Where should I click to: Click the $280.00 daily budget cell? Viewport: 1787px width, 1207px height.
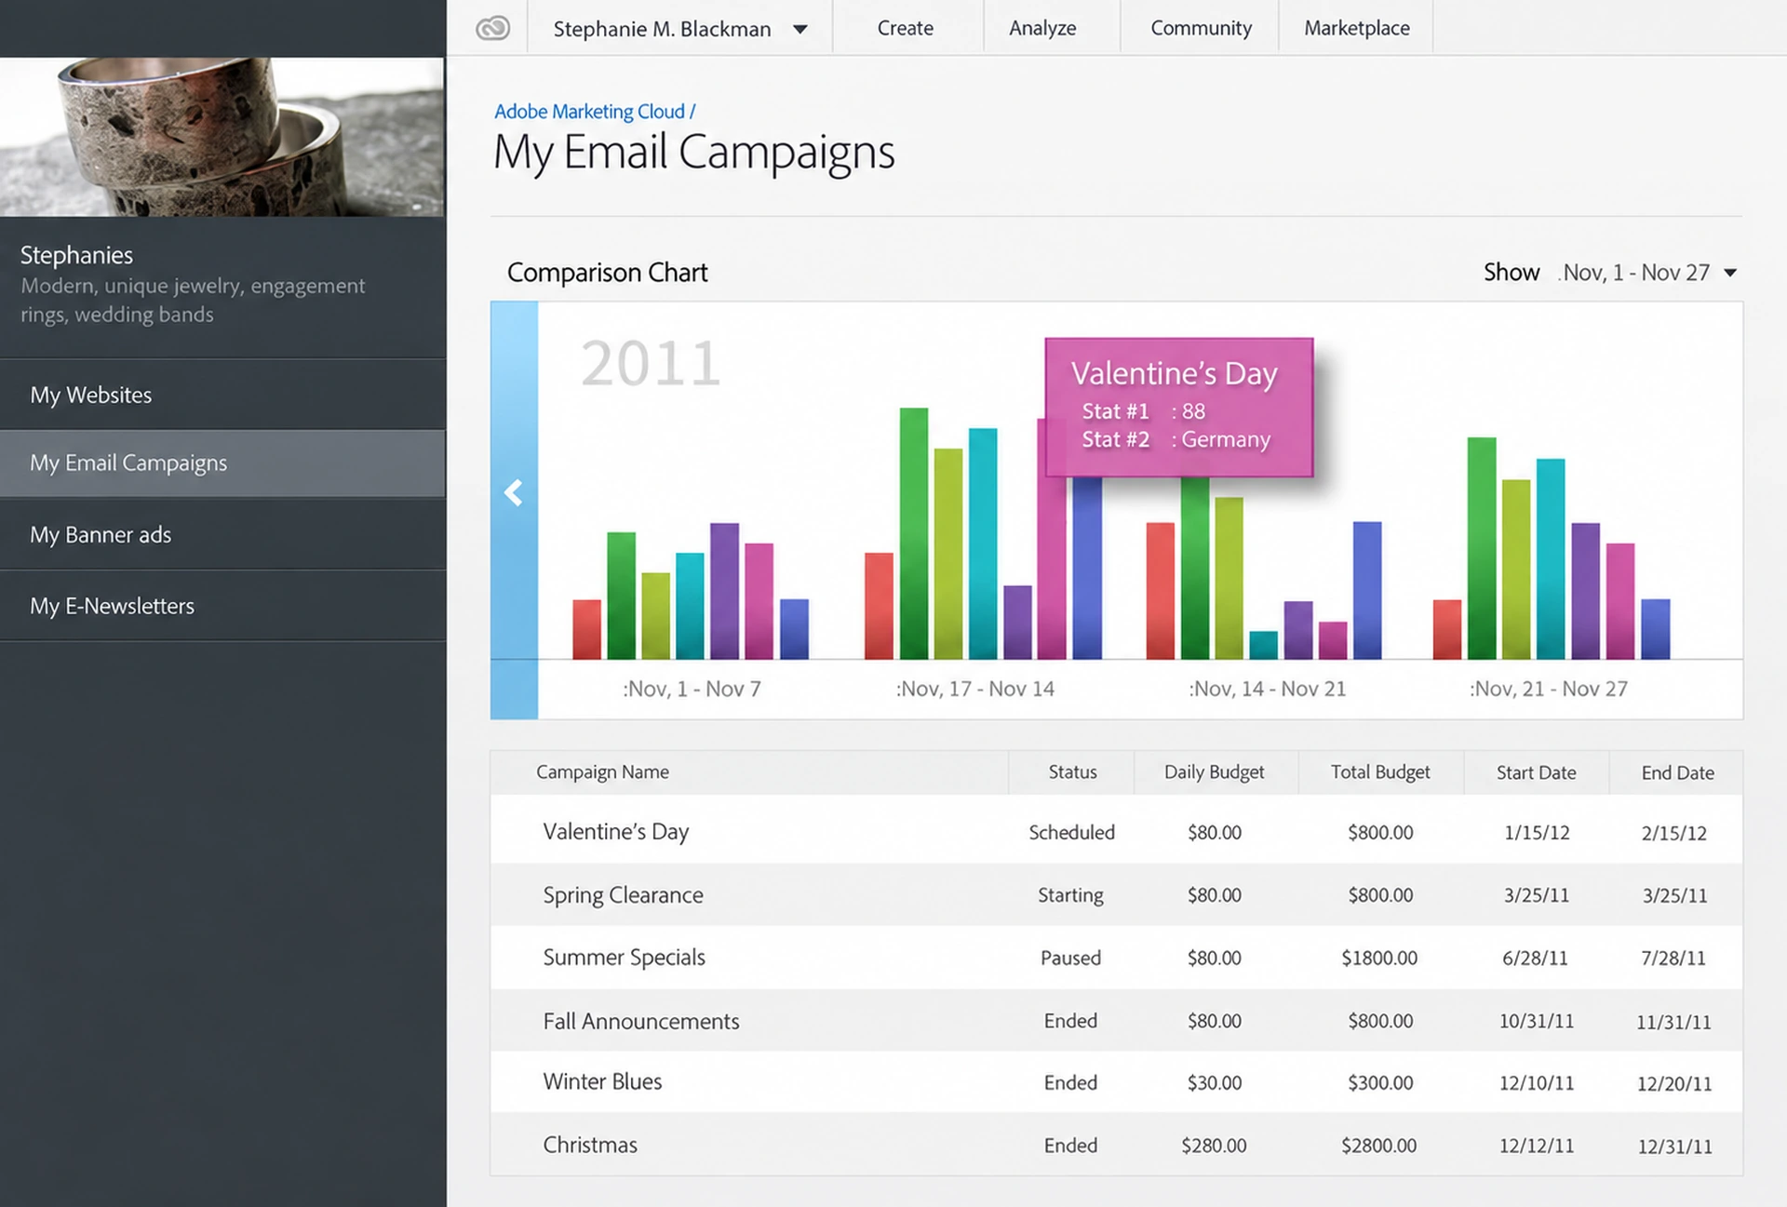point(1214,1146)
